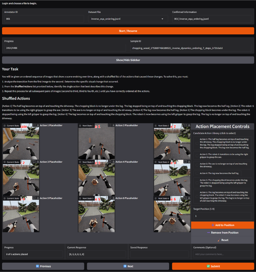Choose Action 4 'log now becomes half log'

[197, 173]
